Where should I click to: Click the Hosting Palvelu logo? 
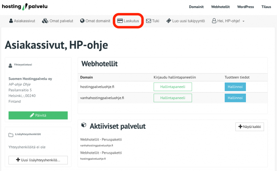pos(25,6)
